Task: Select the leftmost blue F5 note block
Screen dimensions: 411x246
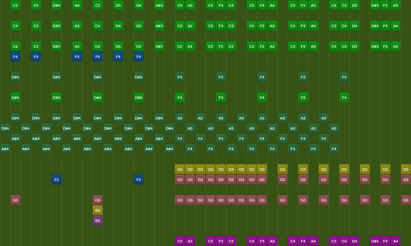Action: coord(56,179)
